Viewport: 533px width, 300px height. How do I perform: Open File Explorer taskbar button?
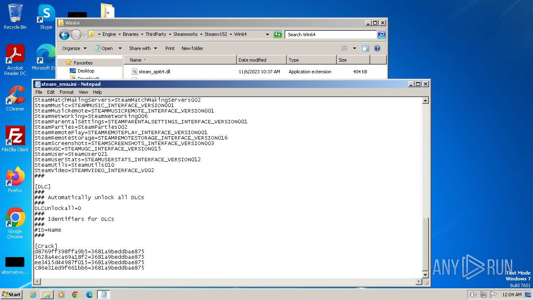[47, 295]
